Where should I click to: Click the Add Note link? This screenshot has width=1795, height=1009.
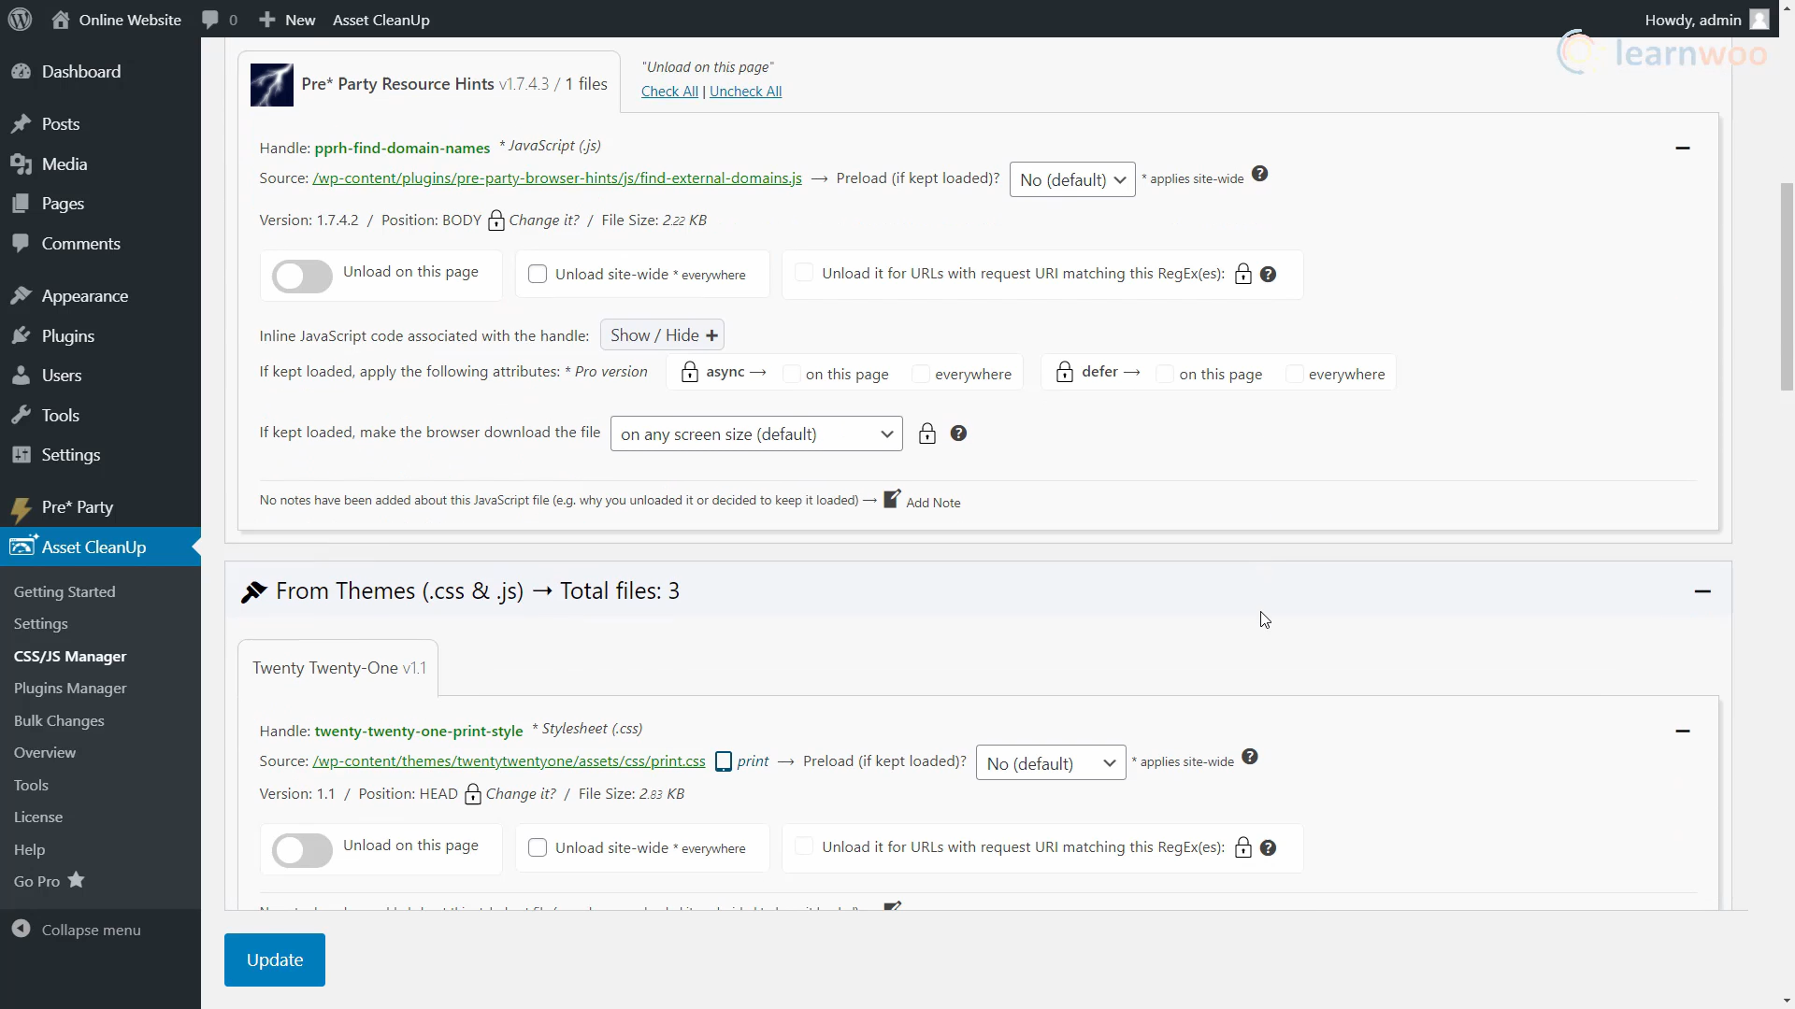click(x=933, y=503)
